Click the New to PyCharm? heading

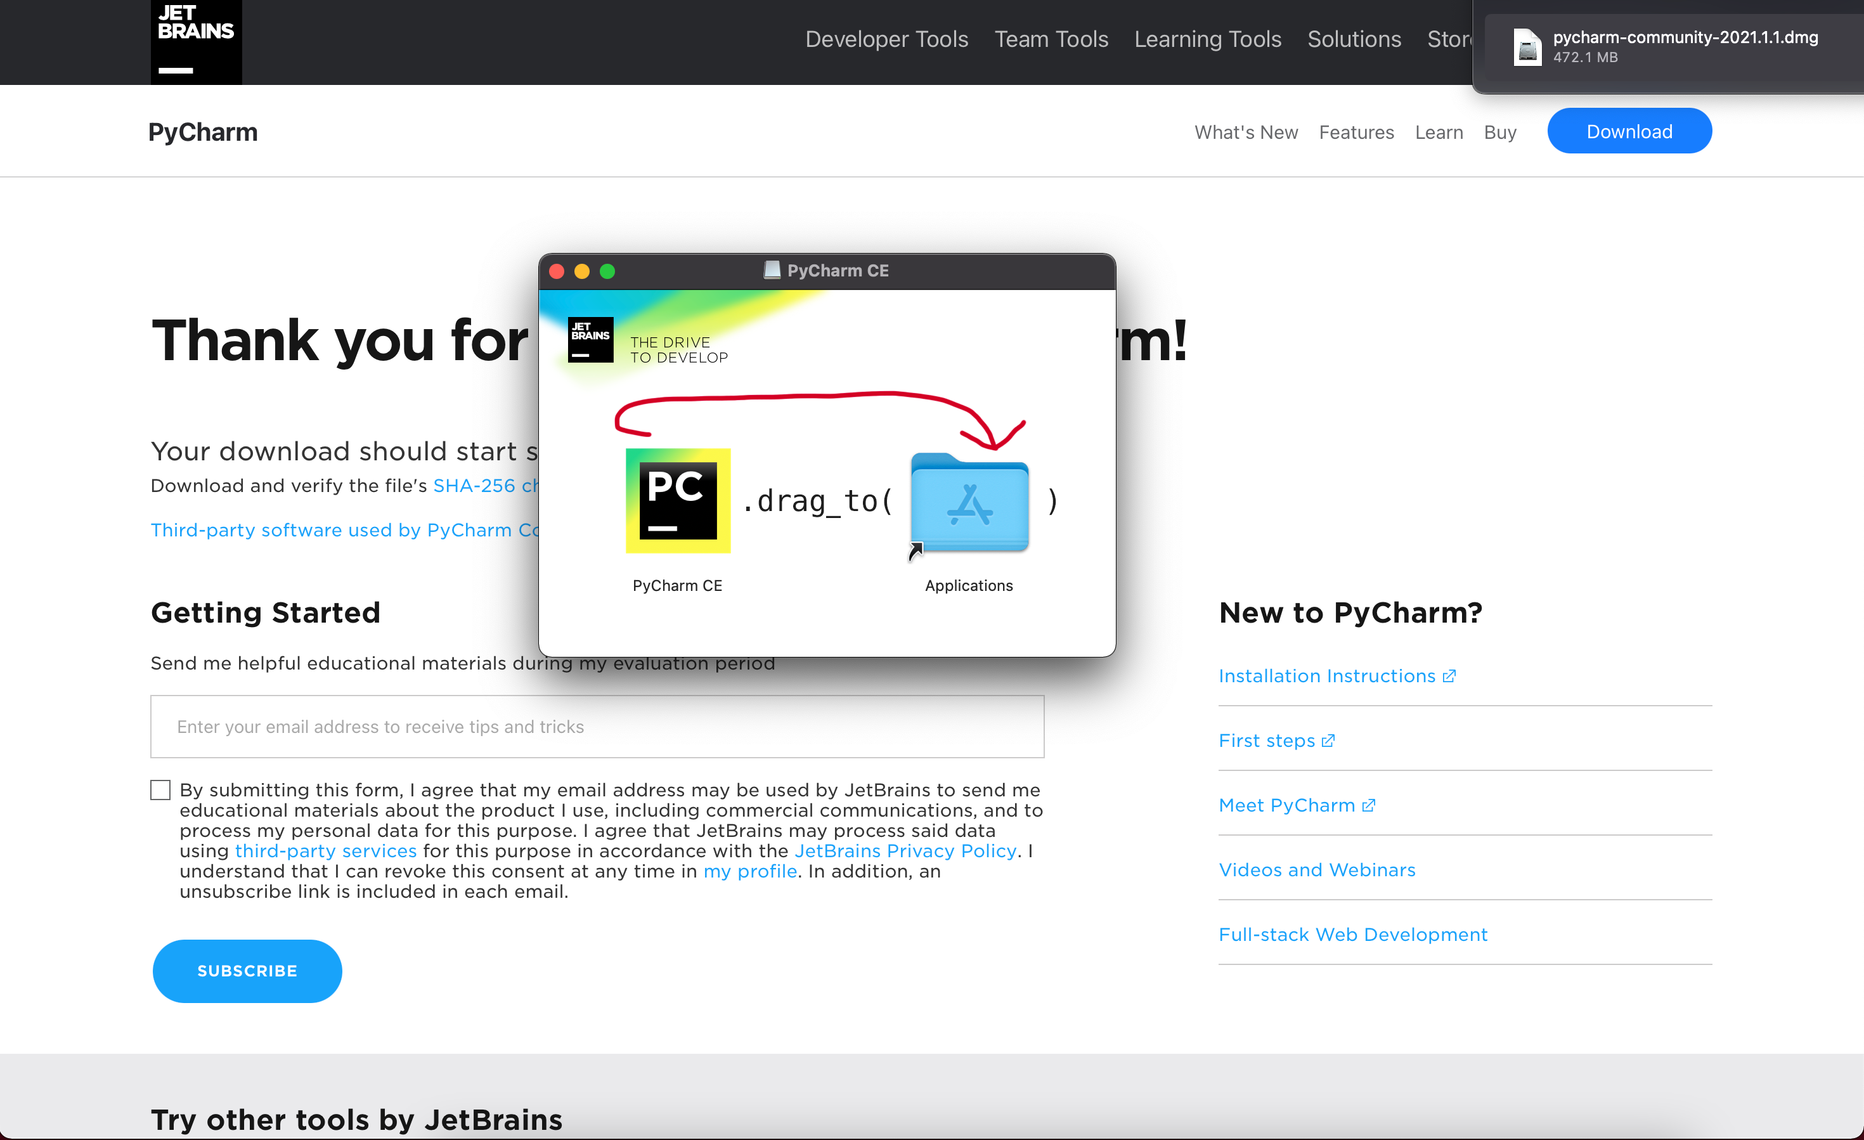[1350, 612]
